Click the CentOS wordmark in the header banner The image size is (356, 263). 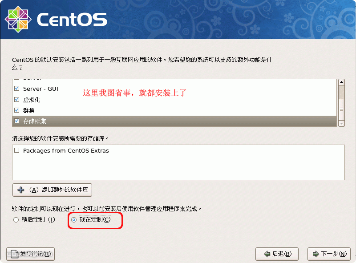click(72, 20)
